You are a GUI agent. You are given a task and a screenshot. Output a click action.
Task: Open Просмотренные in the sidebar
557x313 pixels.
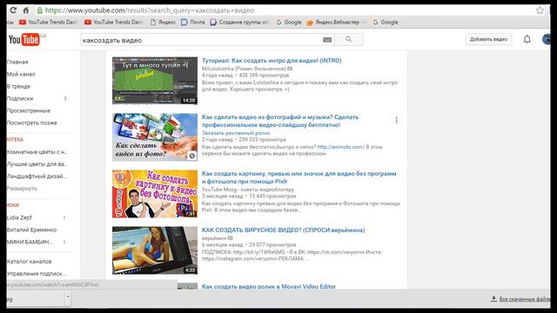pos(29,110)
